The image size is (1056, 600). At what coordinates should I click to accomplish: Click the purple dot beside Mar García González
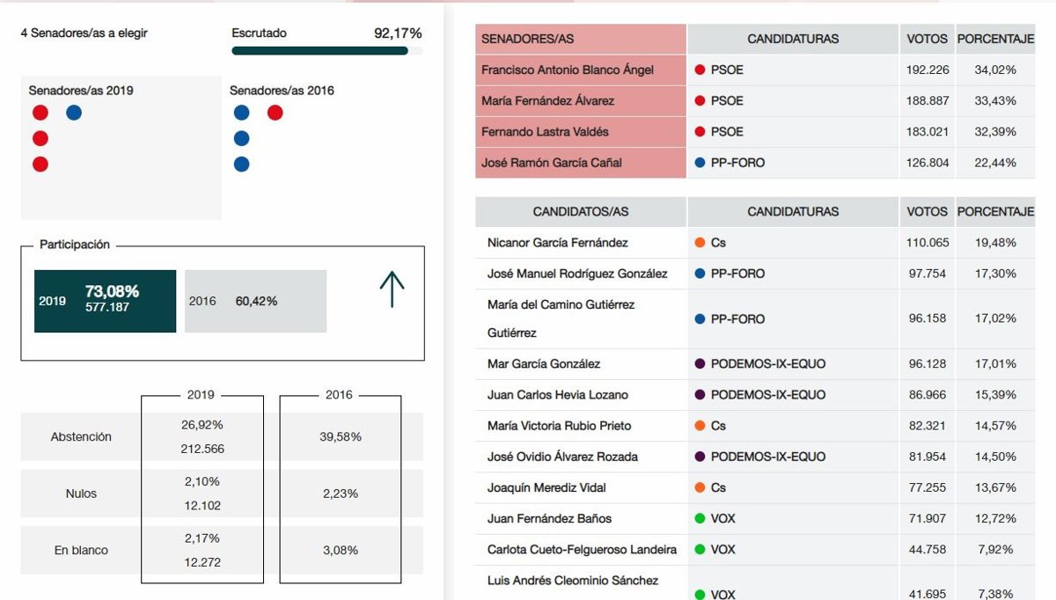pos(700,364)
